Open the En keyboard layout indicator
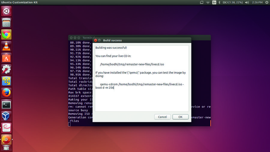The image size is (270, 152). pos(214,2)
